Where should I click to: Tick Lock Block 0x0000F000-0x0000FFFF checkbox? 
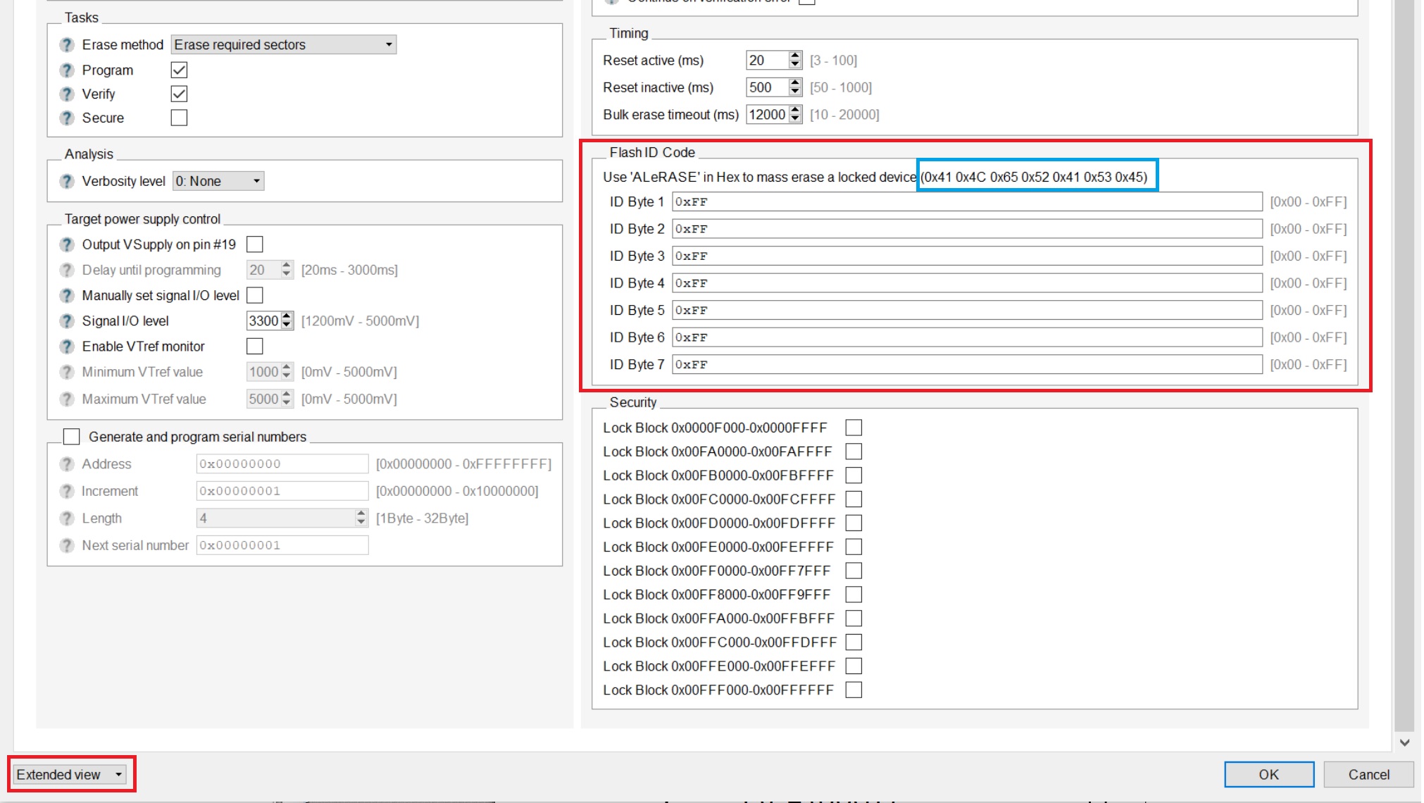(x=854, y=428)
